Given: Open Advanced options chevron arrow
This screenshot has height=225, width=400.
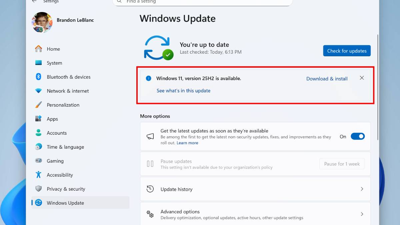Looking at the screenshot, I should 362,214.
